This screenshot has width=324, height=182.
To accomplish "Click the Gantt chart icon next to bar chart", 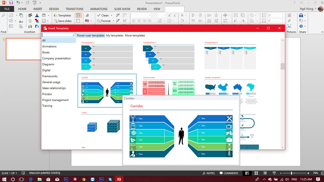I will point(37,26).
